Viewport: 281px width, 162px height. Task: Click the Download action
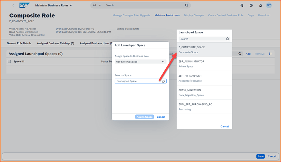coord(264,15)
